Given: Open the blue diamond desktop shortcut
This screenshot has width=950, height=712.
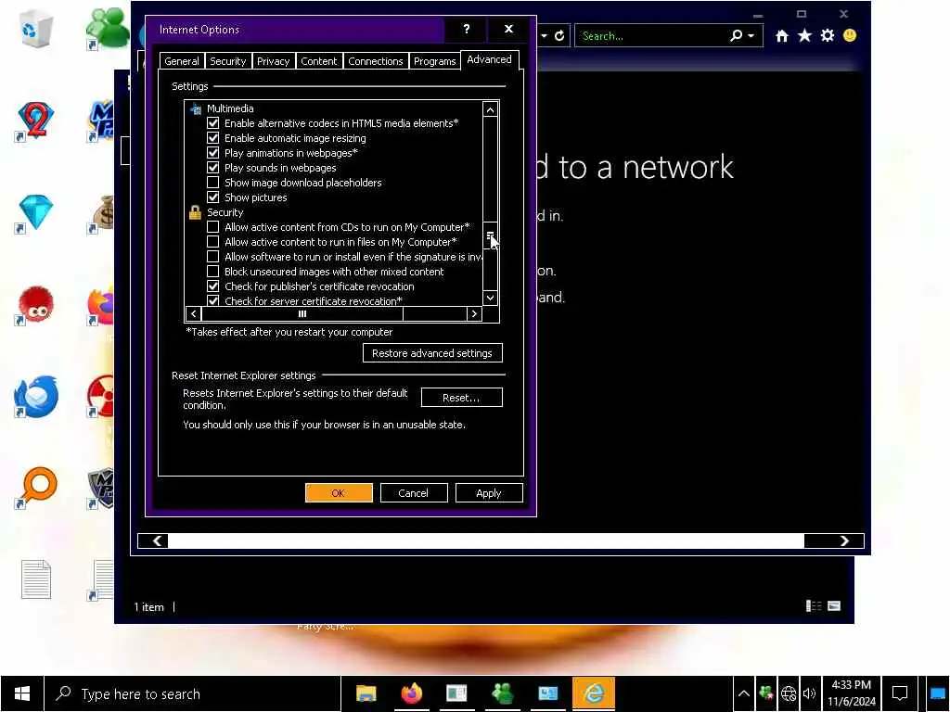Looking at the screenshot, I should click(35, 212).
